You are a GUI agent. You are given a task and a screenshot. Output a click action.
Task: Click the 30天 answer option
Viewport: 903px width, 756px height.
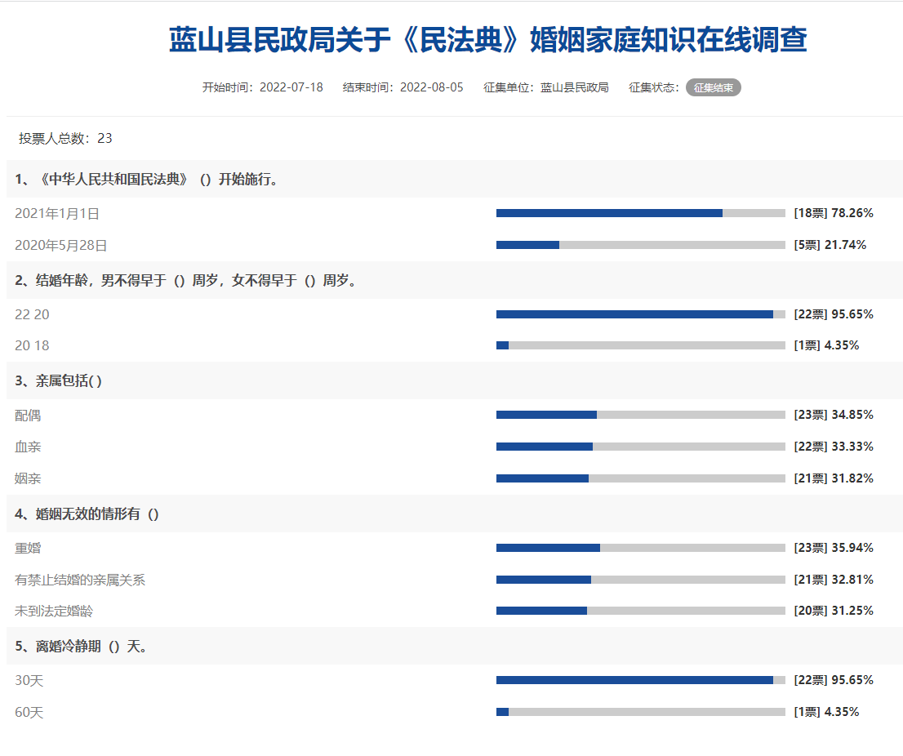tap(29, 680)
